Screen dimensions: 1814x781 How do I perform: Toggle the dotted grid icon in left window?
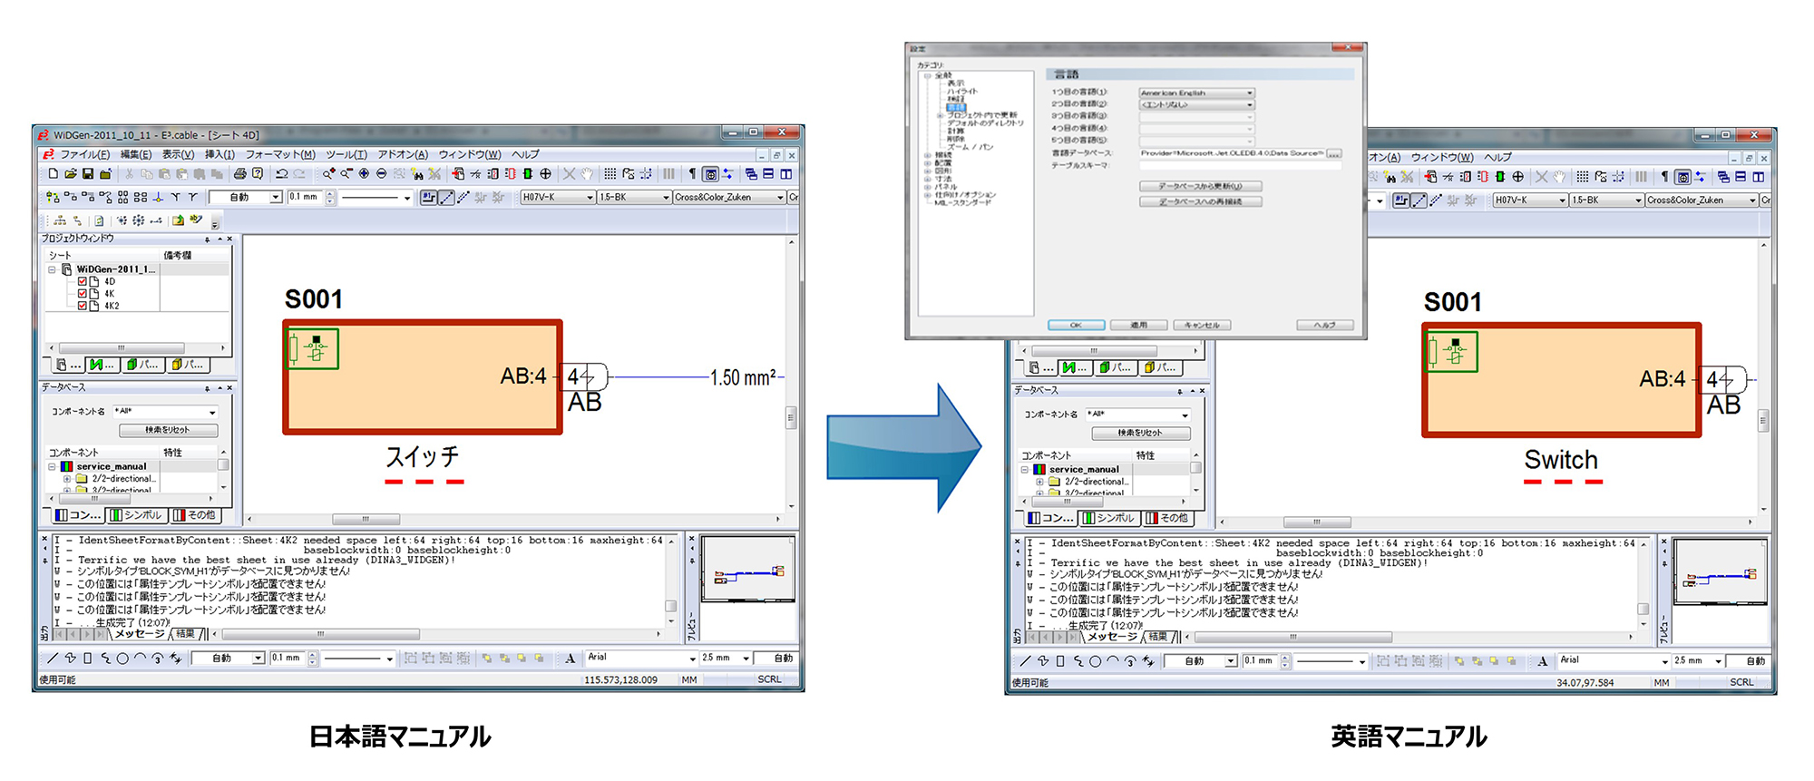pos(610,174)
